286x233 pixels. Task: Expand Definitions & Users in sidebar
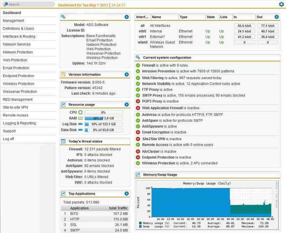pos(18,28)
